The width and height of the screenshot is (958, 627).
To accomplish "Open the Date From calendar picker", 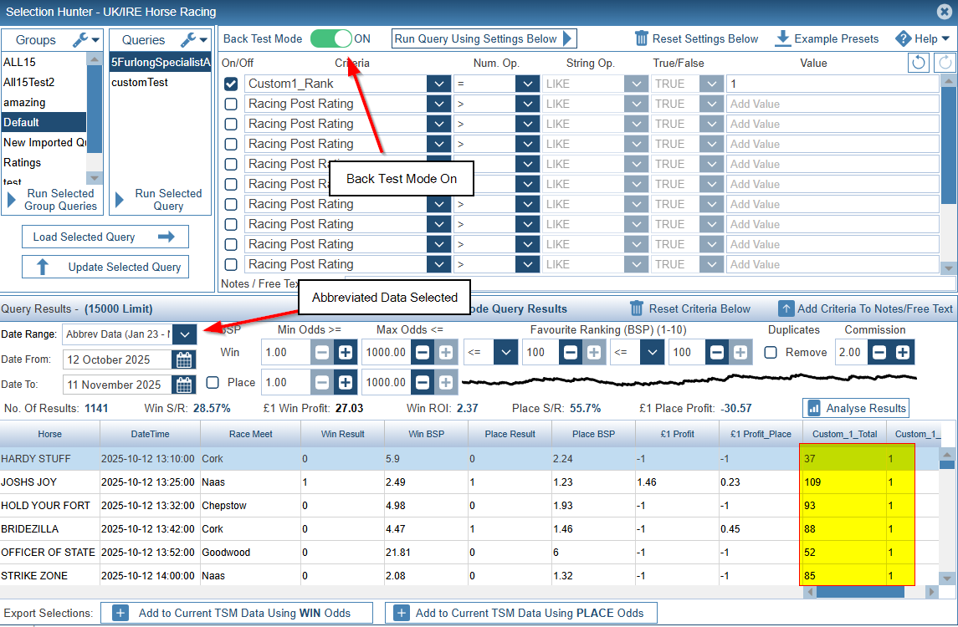I will (183, 359).
